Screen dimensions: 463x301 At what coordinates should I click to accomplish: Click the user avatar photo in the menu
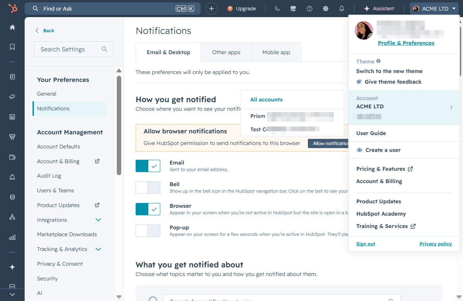364,31
